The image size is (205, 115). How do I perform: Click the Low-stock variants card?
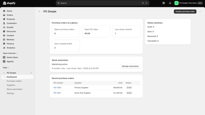(126, 31)
